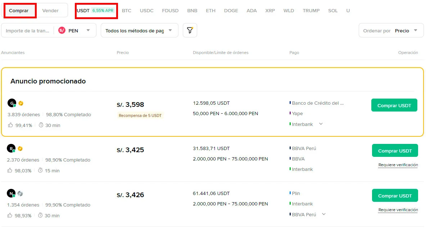Screen dimensions: 426x236
Task: Click clock icon in promoted ad row
Action: point(41,125)
